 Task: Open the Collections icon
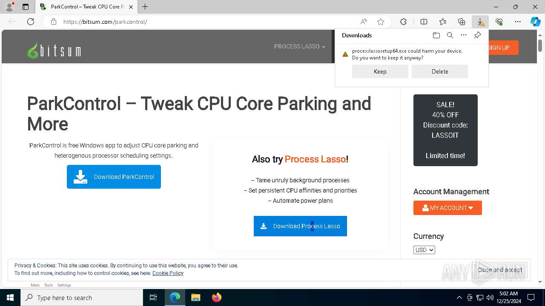click(x=462, y=22)
